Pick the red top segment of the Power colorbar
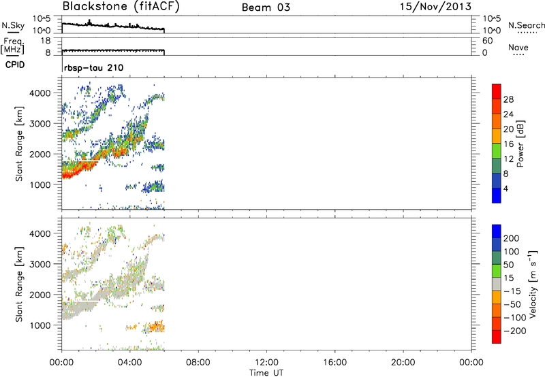This screenshot has height=377, width=545. [x=497, y=91]
